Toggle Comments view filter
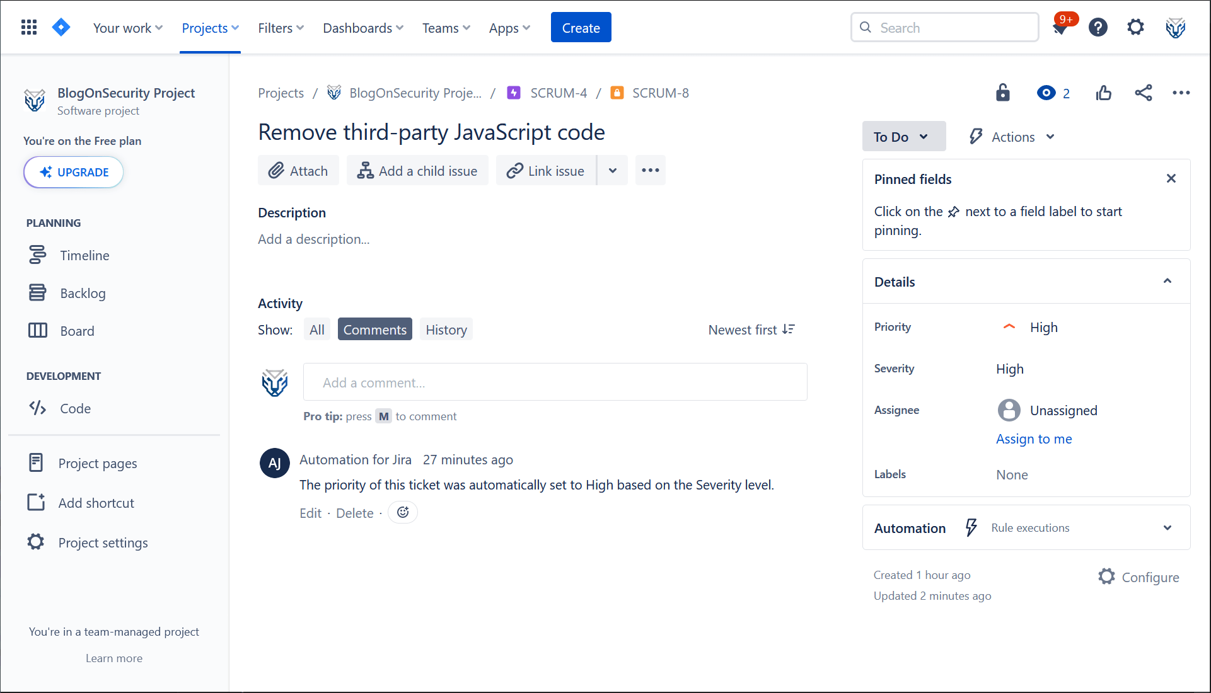This screenshot has width=1211, height=693. (x=374, y=329)
